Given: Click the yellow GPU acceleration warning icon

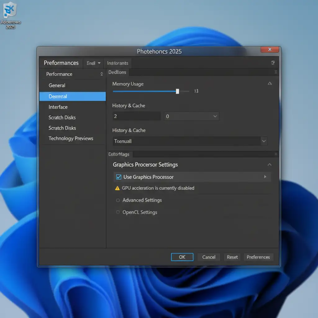Looking at the screenshot, I should (117, 188).
